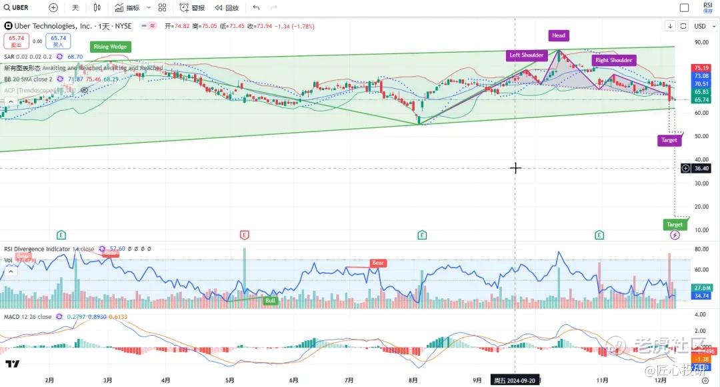Click the Right Shoulder pattern label
This screenshot has height=387, width=720.
click(x=613, y=60)
